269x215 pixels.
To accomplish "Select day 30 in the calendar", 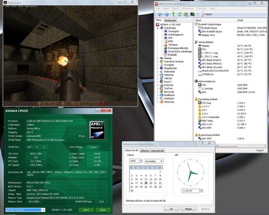I will (x=132, y=190).
